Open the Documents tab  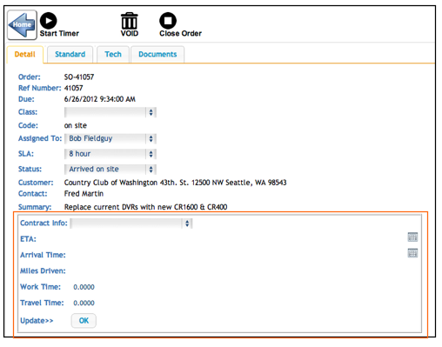pyautogui.click(x=157, y=55)
